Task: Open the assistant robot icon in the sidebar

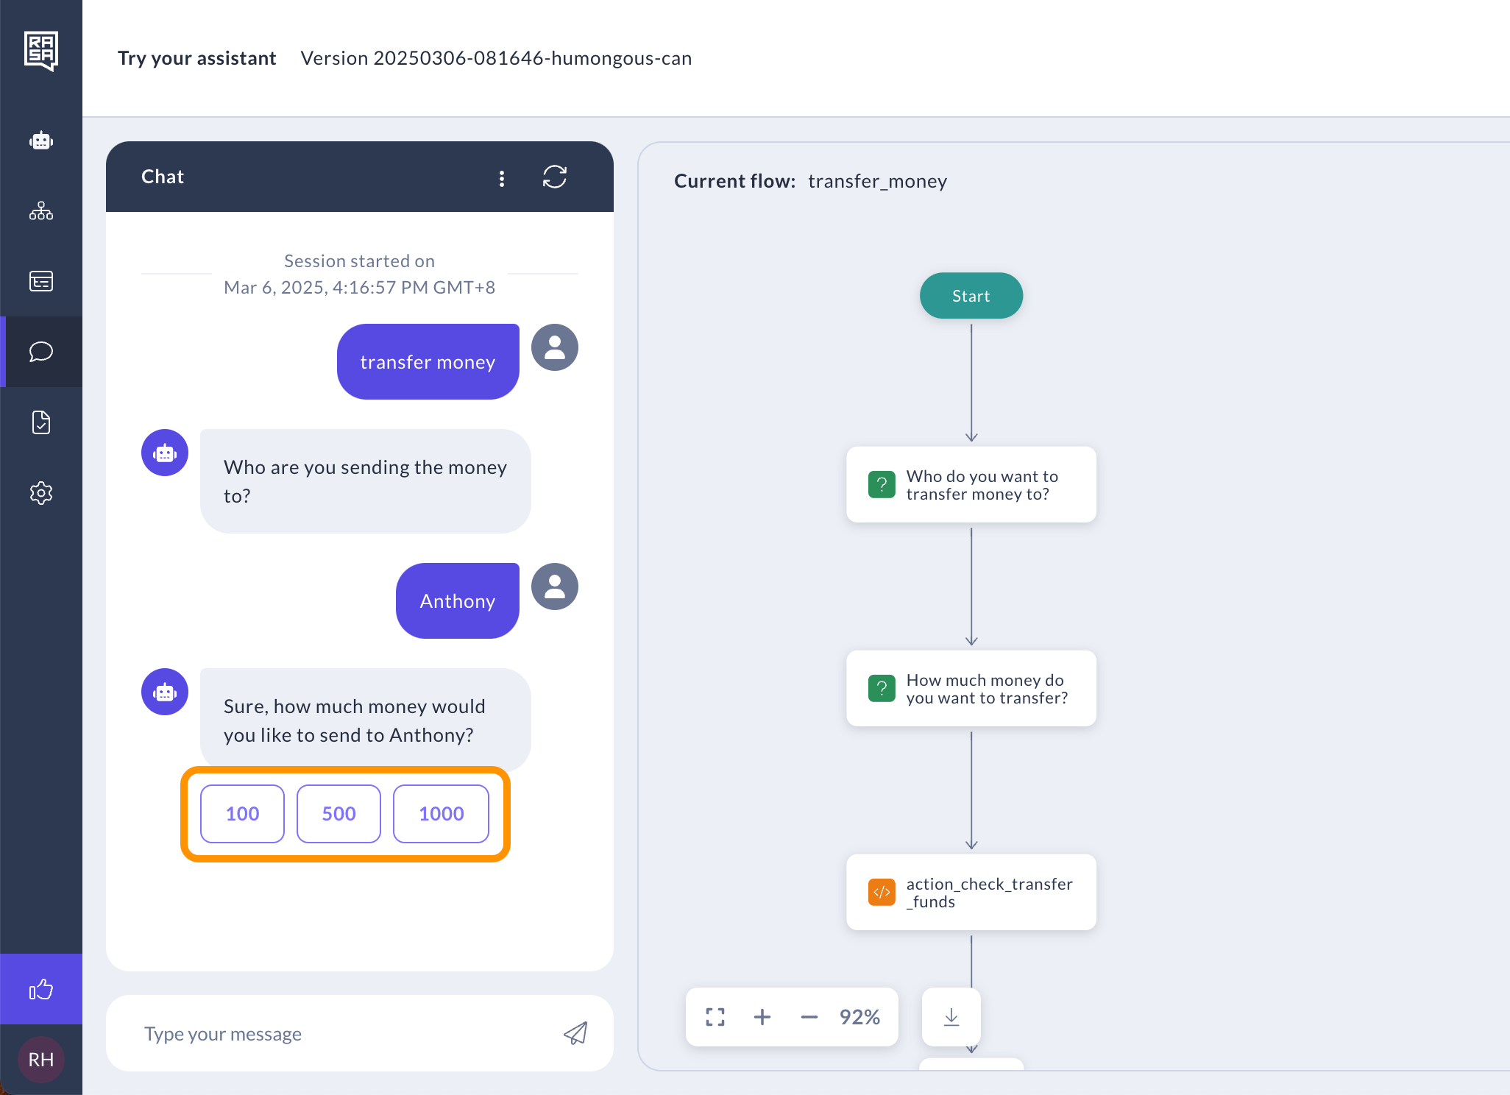Action: (x=41, y=141)
